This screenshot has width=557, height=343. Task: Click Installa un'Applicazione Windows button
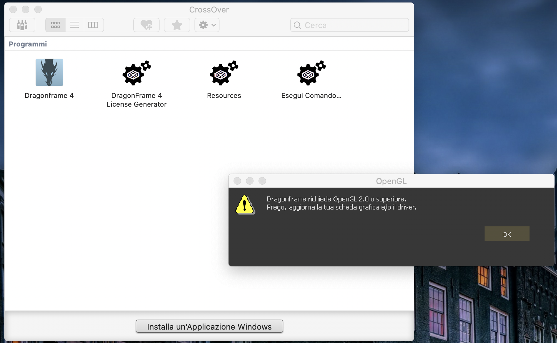tap(209, 326)
